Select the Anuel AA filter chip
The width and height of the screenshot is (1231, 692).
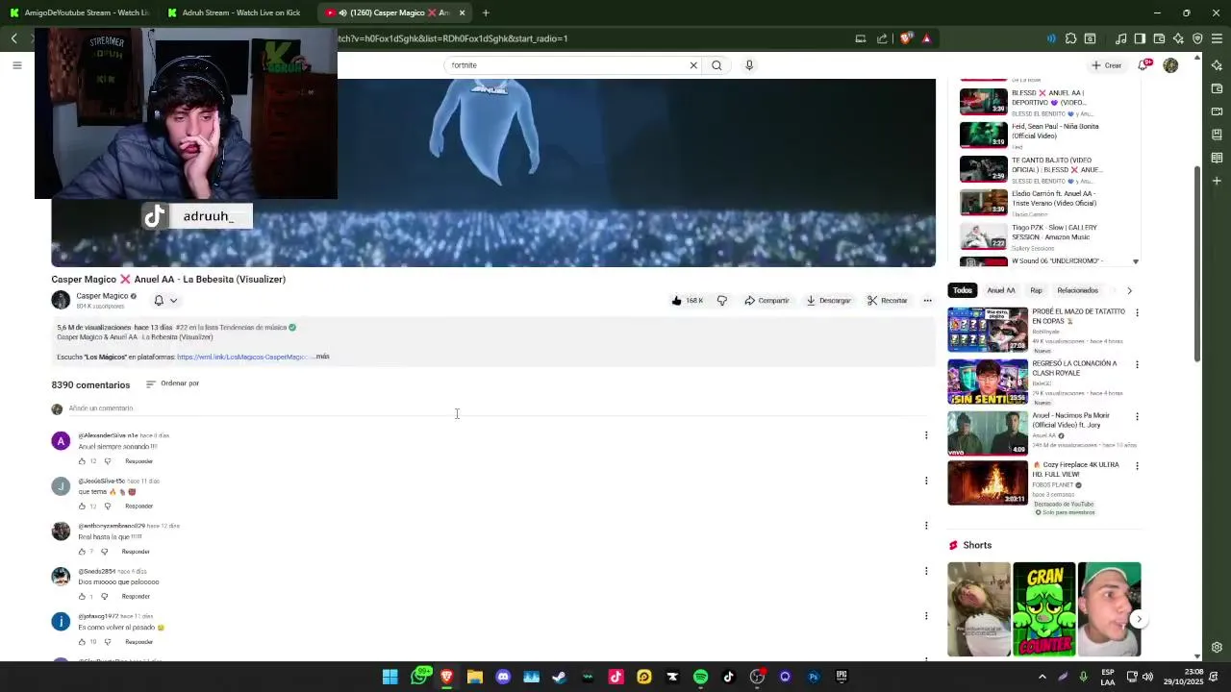(x=1001, y=290)
